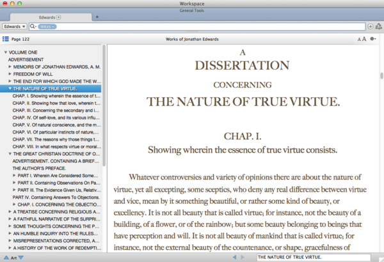This screenshot has width=384, height=262.
Task: Select THE NATURE OF TRUE VIRTUE row
Action: point(51,89)
